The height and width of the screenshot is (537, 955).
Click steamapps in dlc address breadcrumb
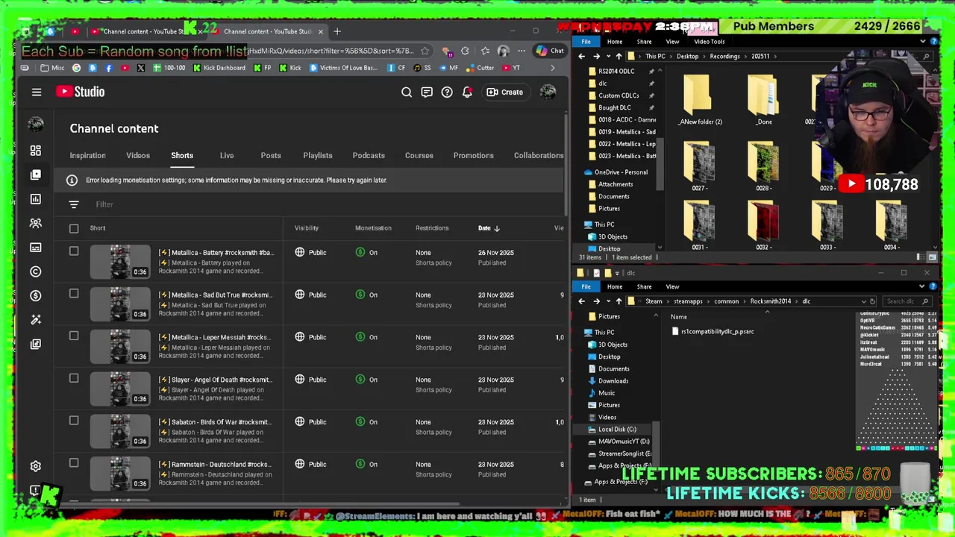click(687, 301)
